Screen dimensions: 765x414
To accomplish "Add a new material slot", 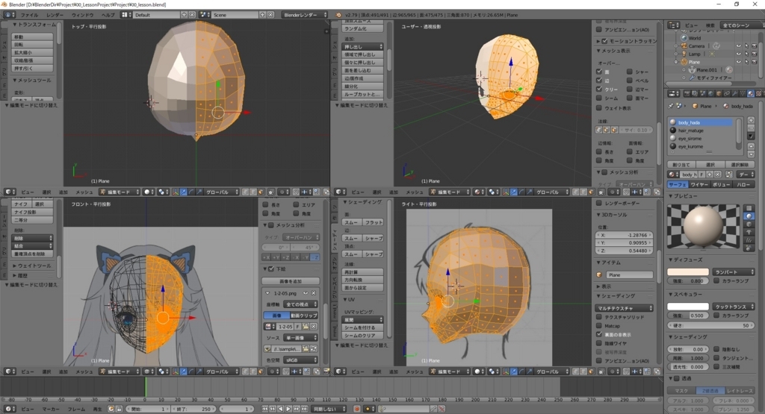I will pyautogui.click(x=751, y=120).
